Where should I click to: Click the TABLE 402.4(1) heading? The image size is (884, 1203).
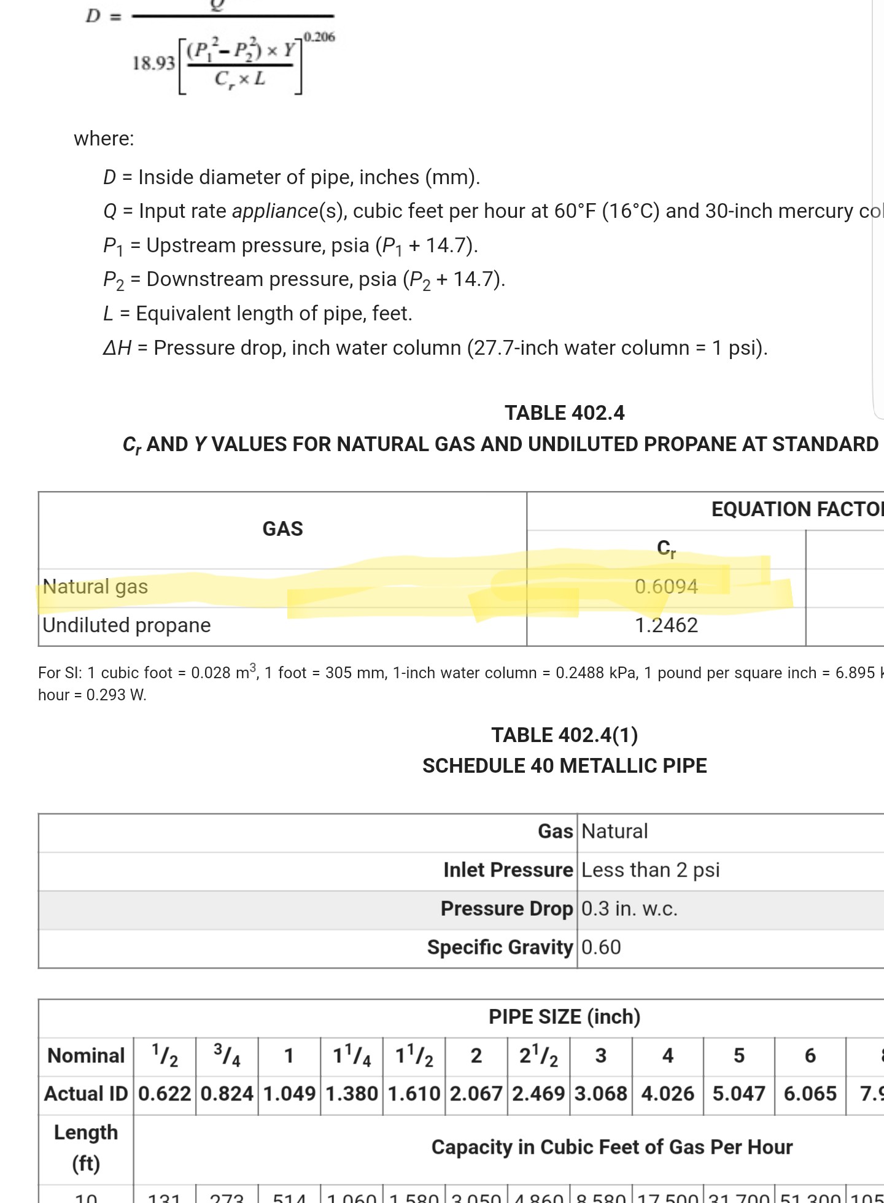pos(564,735)
